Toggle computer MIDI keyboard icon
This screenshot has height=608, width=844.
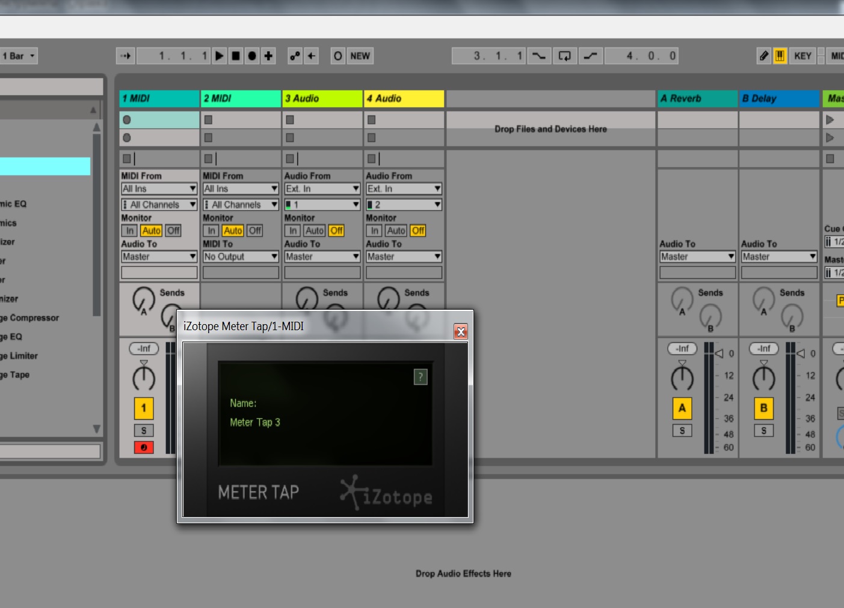pyautogui.click(x=780, y=56)
